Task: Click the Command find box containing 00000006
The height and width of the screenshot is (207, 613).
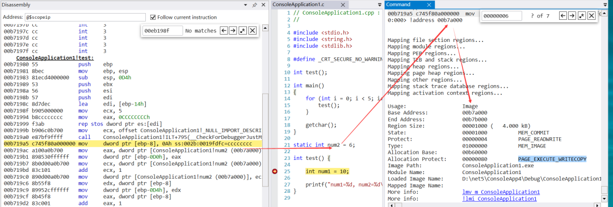Action: click(x=502, y=16)
